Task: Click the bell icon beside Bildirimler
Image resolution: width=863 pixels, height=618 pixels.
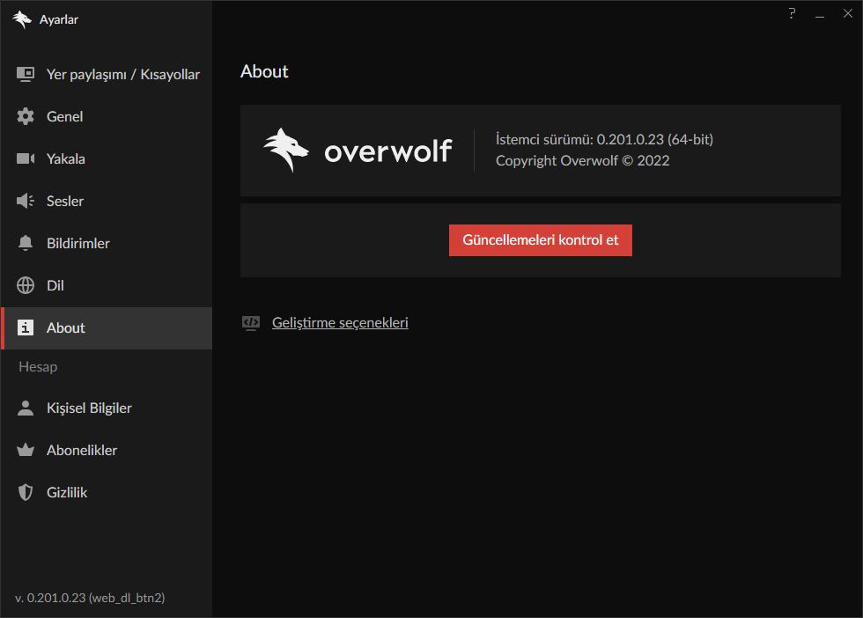Action: click(x=26, y=243)
